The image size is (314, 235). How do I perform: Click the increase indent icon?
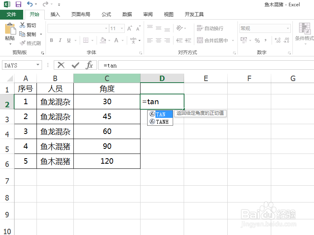pos(188,40)
